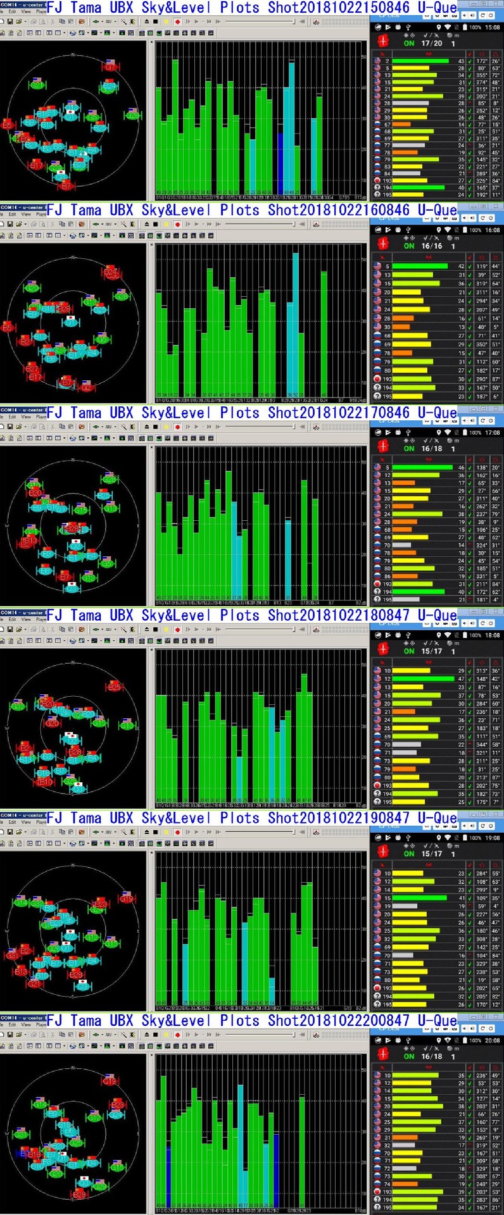Click the Record button in the 190847 shot toolbar
This screenshot has height=1215, width=504.
177,832
